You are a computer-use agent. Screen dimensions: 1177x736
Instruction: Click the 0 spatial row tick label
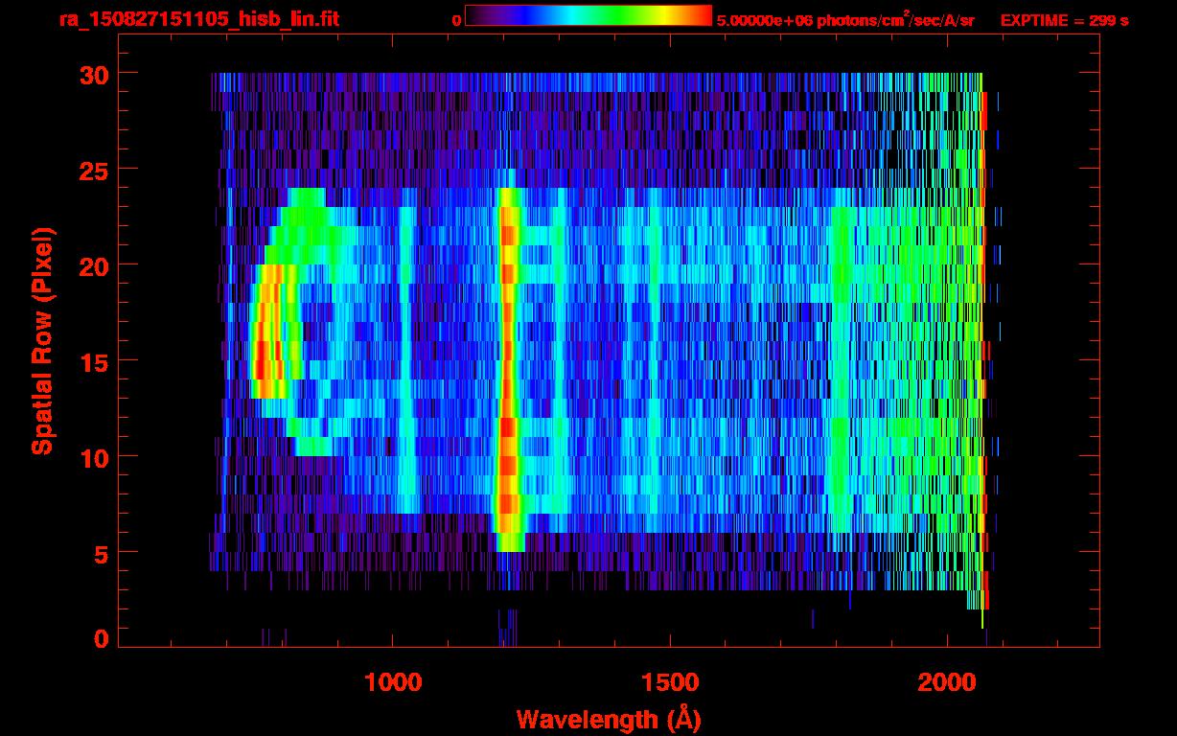point(102,638)
